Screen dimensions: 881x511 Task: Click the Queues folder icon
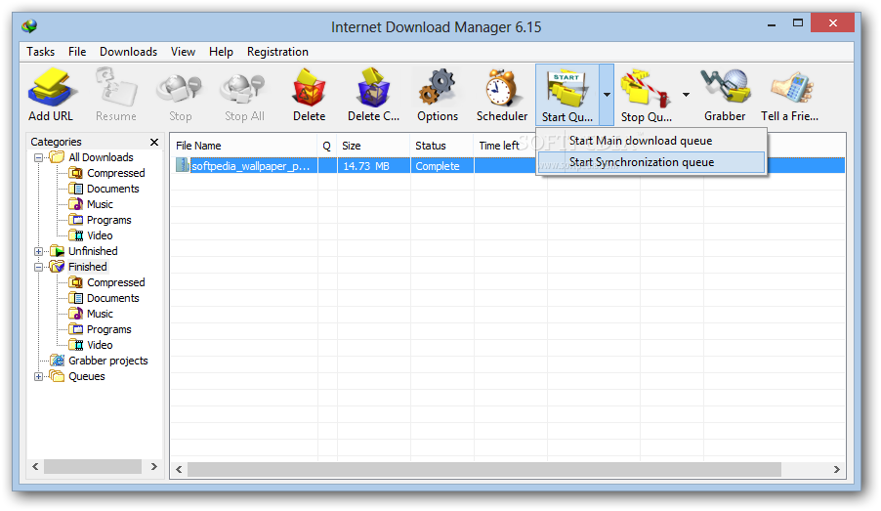pyautogui.click(x=57, y=376)
